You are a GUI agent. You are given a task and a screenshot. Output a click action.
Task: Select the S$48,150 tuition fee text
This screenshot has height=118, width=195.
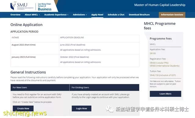(x=163, y=75)
